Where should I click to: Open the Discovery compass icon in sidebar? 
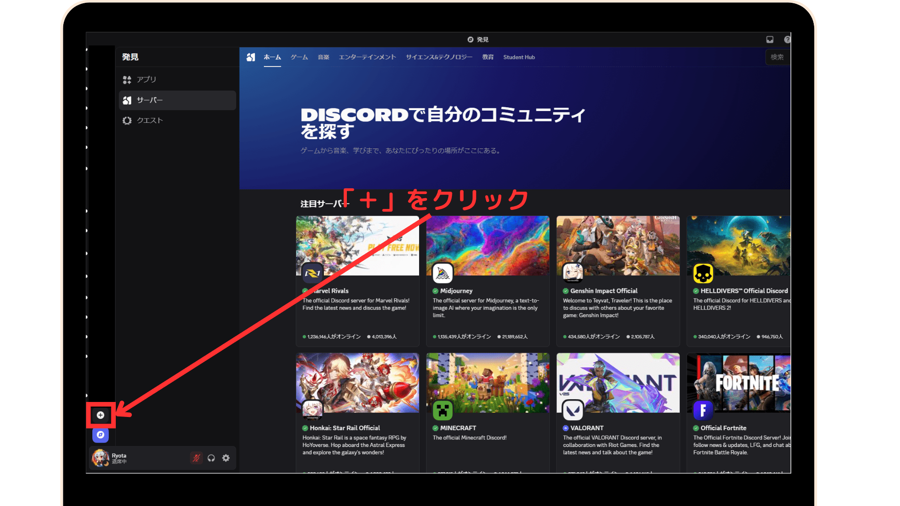[101, 435]
